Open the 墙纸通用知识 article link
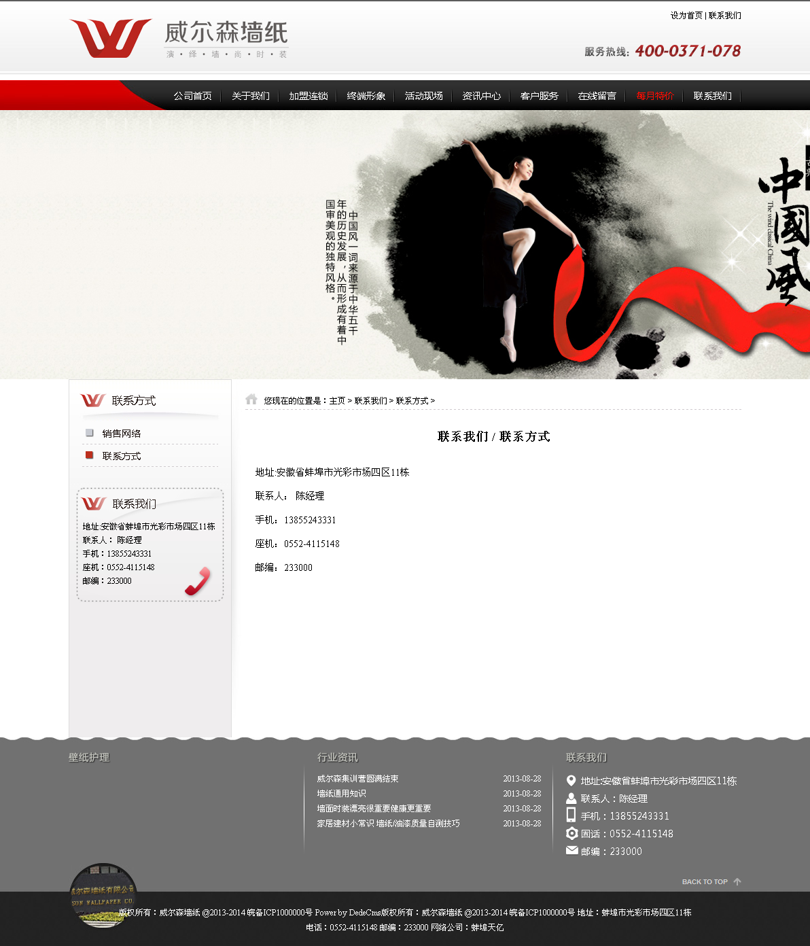The height and width of the screenshot is (946, 810). 341,794
